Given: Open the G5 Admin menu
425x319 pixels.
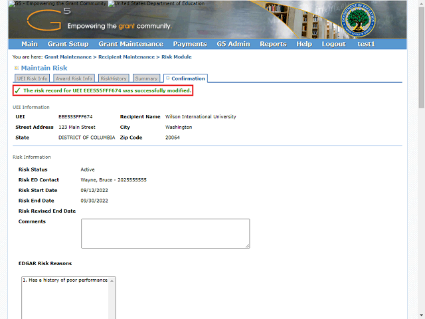Looking at the screenshot, I should [233, 44].
